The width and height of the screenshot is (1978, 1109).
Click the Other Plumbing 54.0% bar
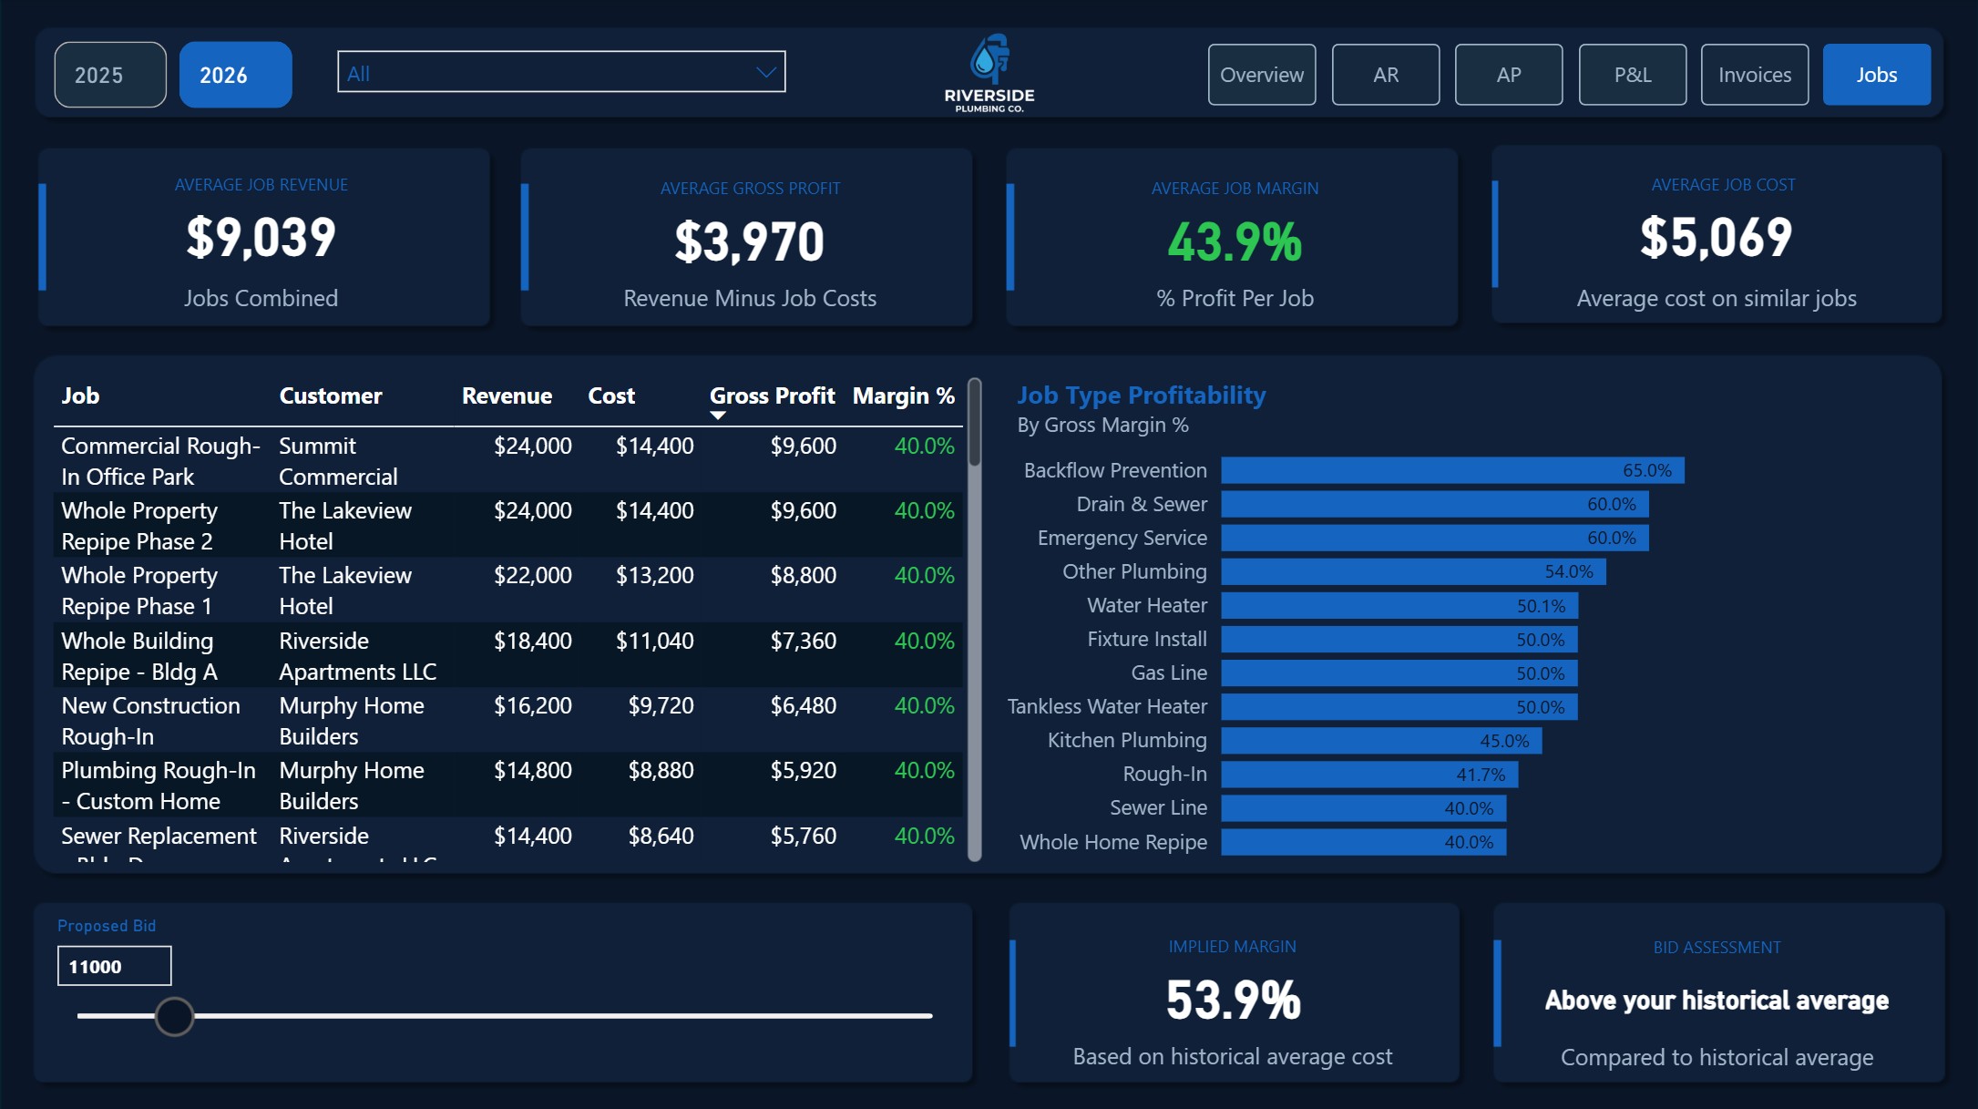(x=1413, y=571)
